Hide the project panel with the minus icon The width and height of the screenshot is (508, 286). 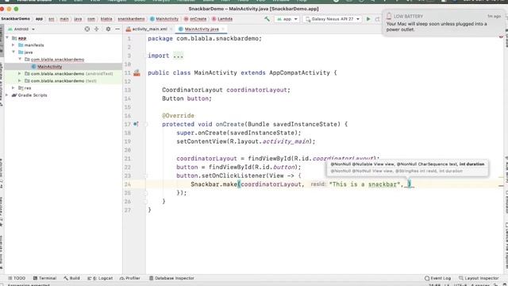(117, 29)
